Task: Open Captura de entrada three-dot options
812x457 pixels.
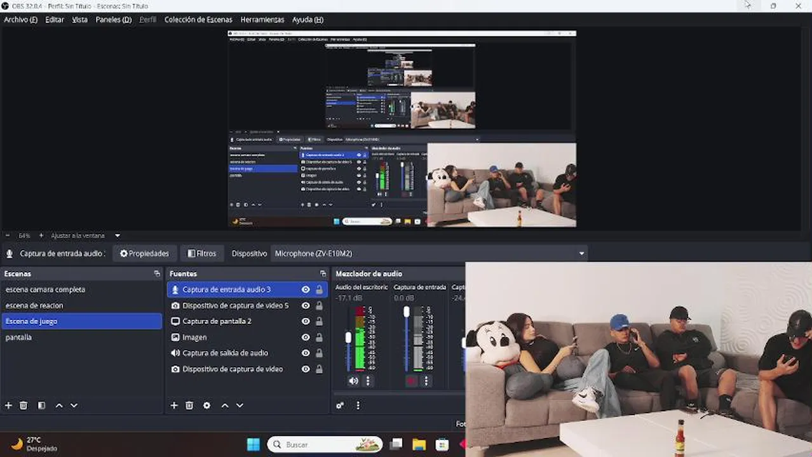Action: tap(426, 381)
